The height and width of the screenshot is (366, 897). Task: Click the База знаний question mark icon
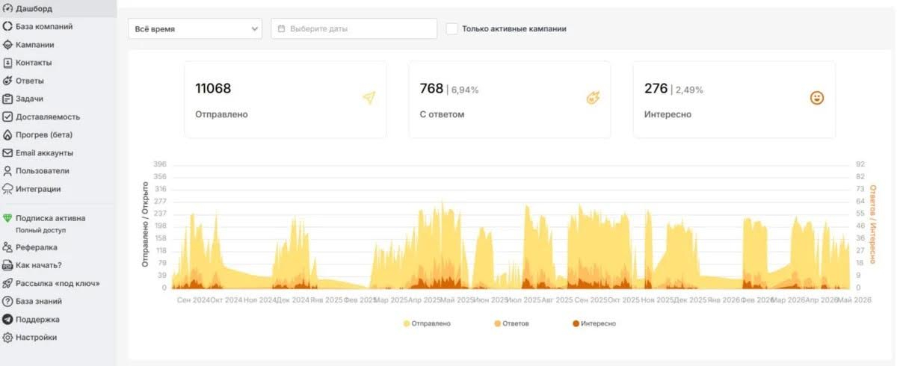click(7, 302)
